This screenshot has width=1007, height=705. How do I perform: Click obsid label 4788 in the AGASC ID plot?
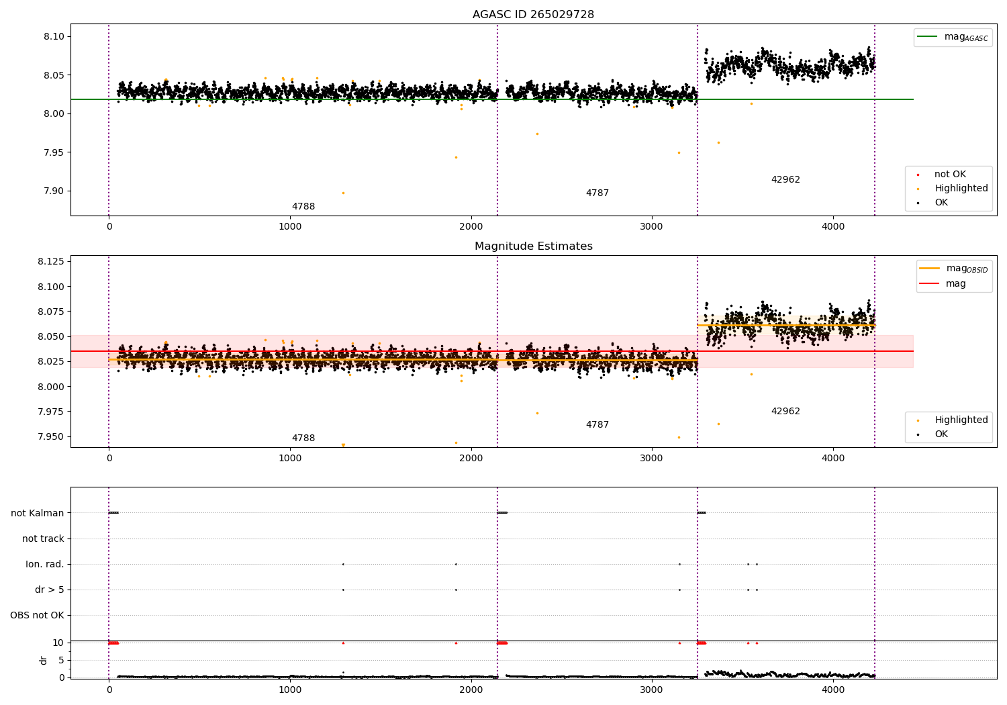[303, 207]
